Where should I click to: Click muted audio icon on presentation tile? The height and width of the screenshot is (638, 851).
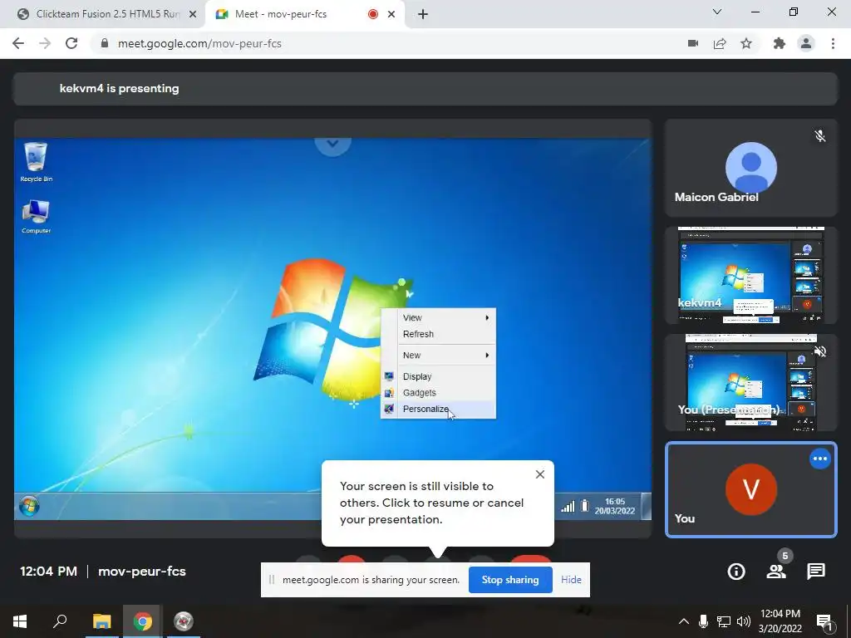pyautogui.click(x=820, y=351)
